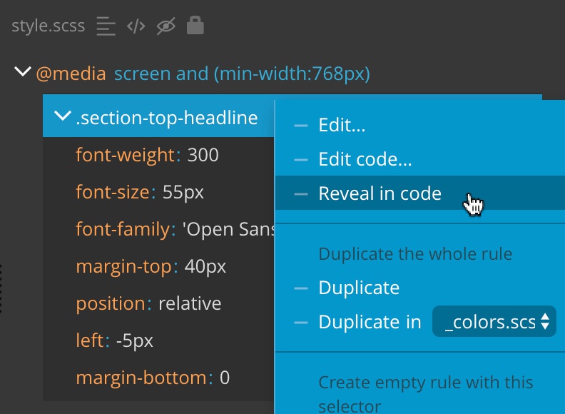The height and width of the screenshot is (414, 565).
Task: Click the font-weight property name
Action: (x=125, y=155)
